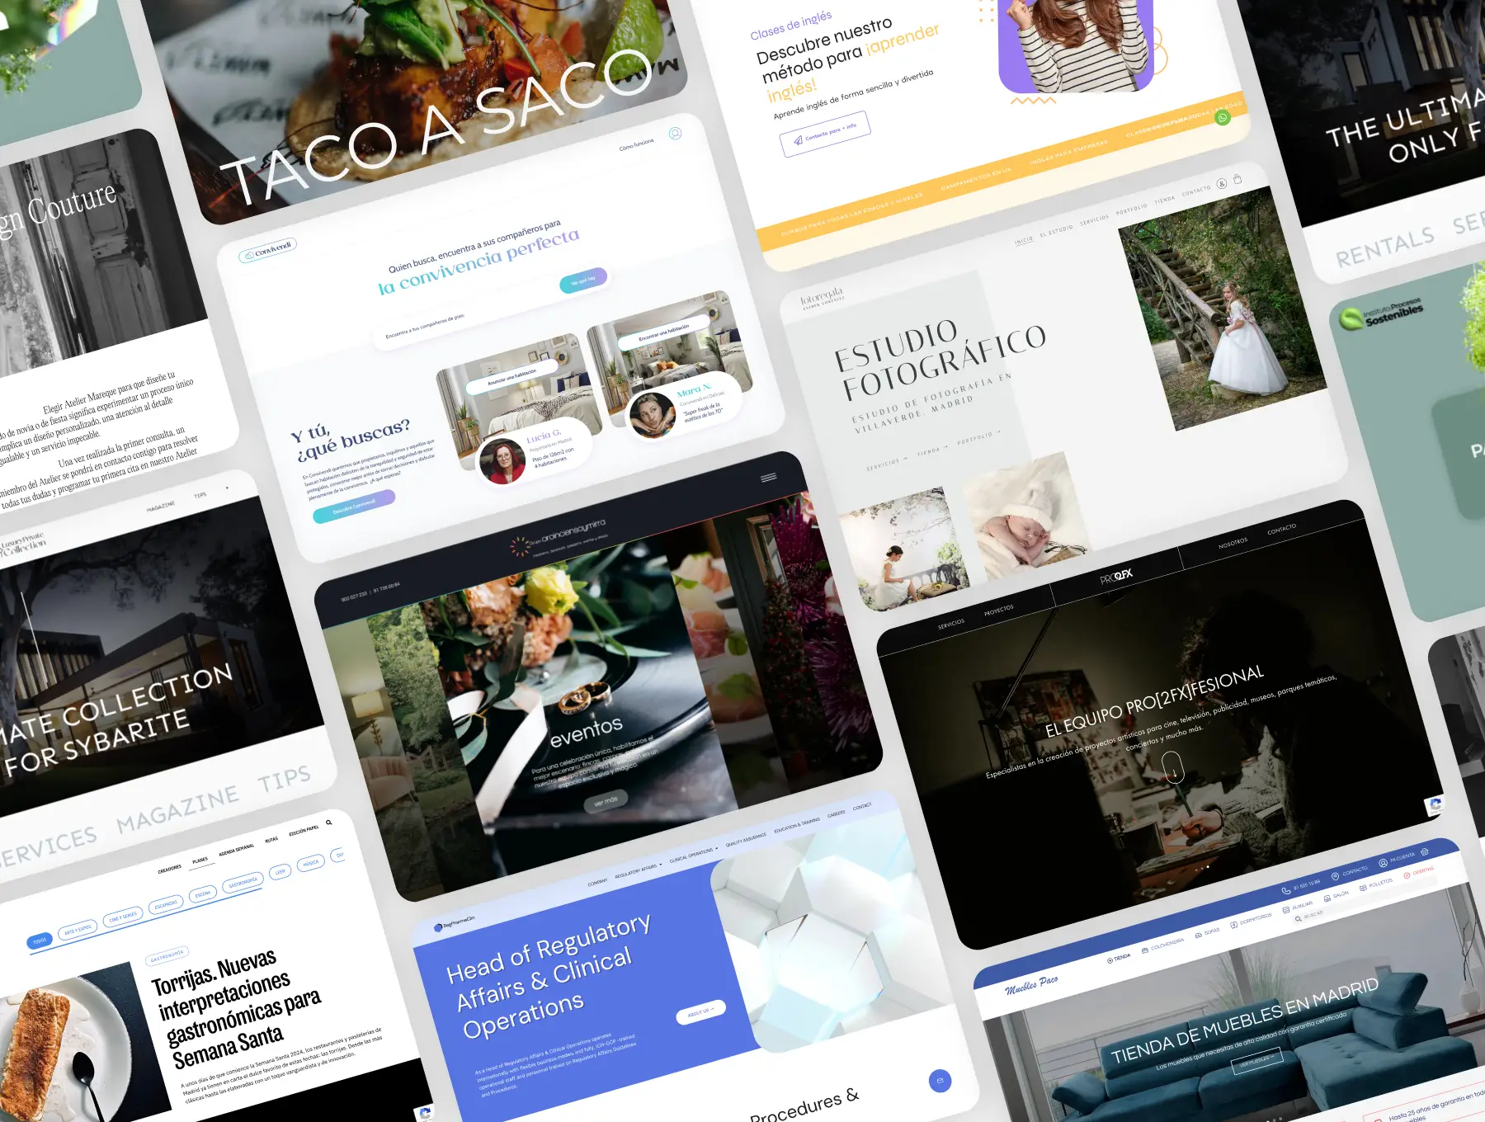Click the search magnifier on the magazine site

pyautogui.click(x=329, y=823)
